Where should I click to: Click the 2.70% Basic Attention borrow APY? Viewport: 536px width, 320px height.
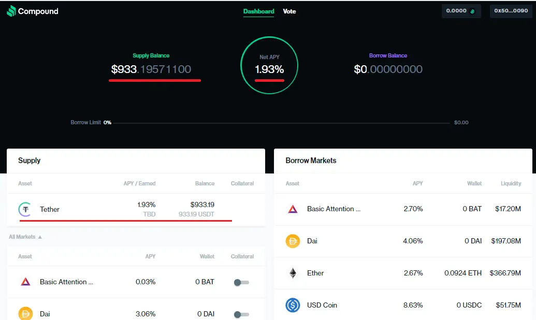tap(413, 209)
